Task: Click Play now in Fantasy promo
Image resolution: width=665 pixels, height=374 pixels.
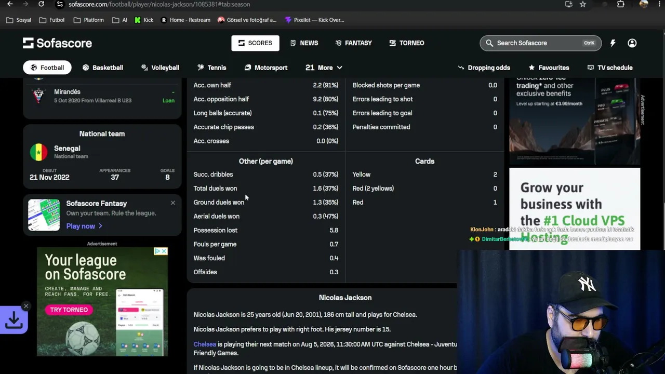Action: click(84, 226)
